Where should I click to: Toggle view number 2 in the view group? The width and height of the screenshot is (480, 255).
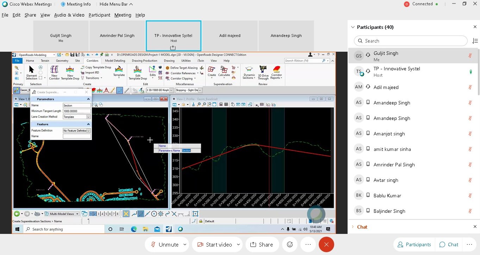(95, 214)
